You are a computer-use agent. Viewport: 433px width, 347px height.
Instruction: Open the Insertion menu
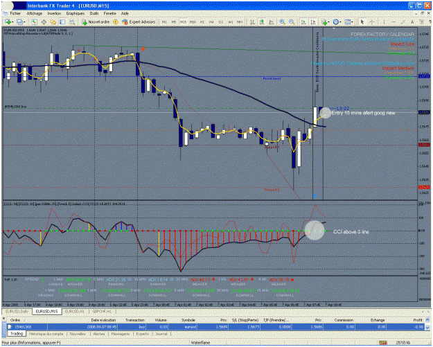click(x=54, y=13)
